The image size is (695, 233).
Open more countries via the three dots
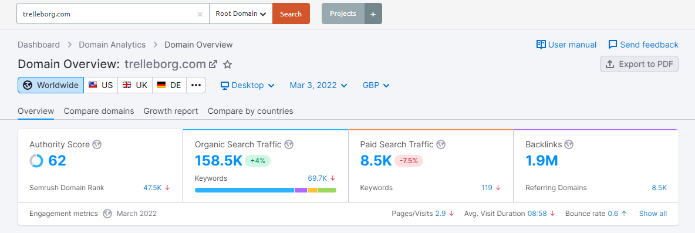[196, 85]
